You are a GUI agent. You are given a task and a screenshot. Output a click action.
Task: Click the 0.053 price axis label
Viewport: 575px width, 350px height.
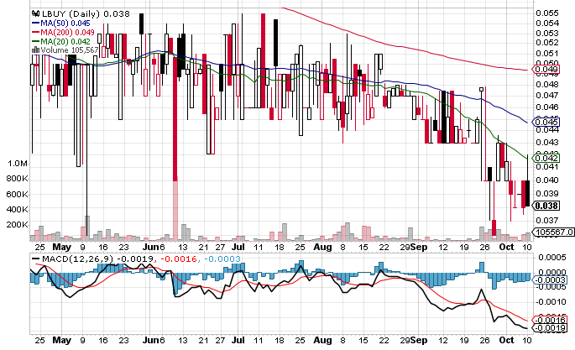[x=547, y=34]
